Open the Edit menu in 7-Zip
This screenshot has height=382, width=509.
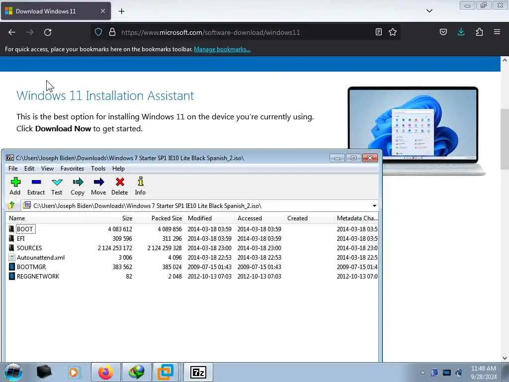[29, 168]
